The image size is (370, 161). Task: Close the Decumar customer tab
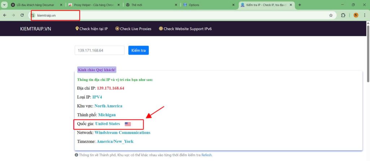(61, 5)
